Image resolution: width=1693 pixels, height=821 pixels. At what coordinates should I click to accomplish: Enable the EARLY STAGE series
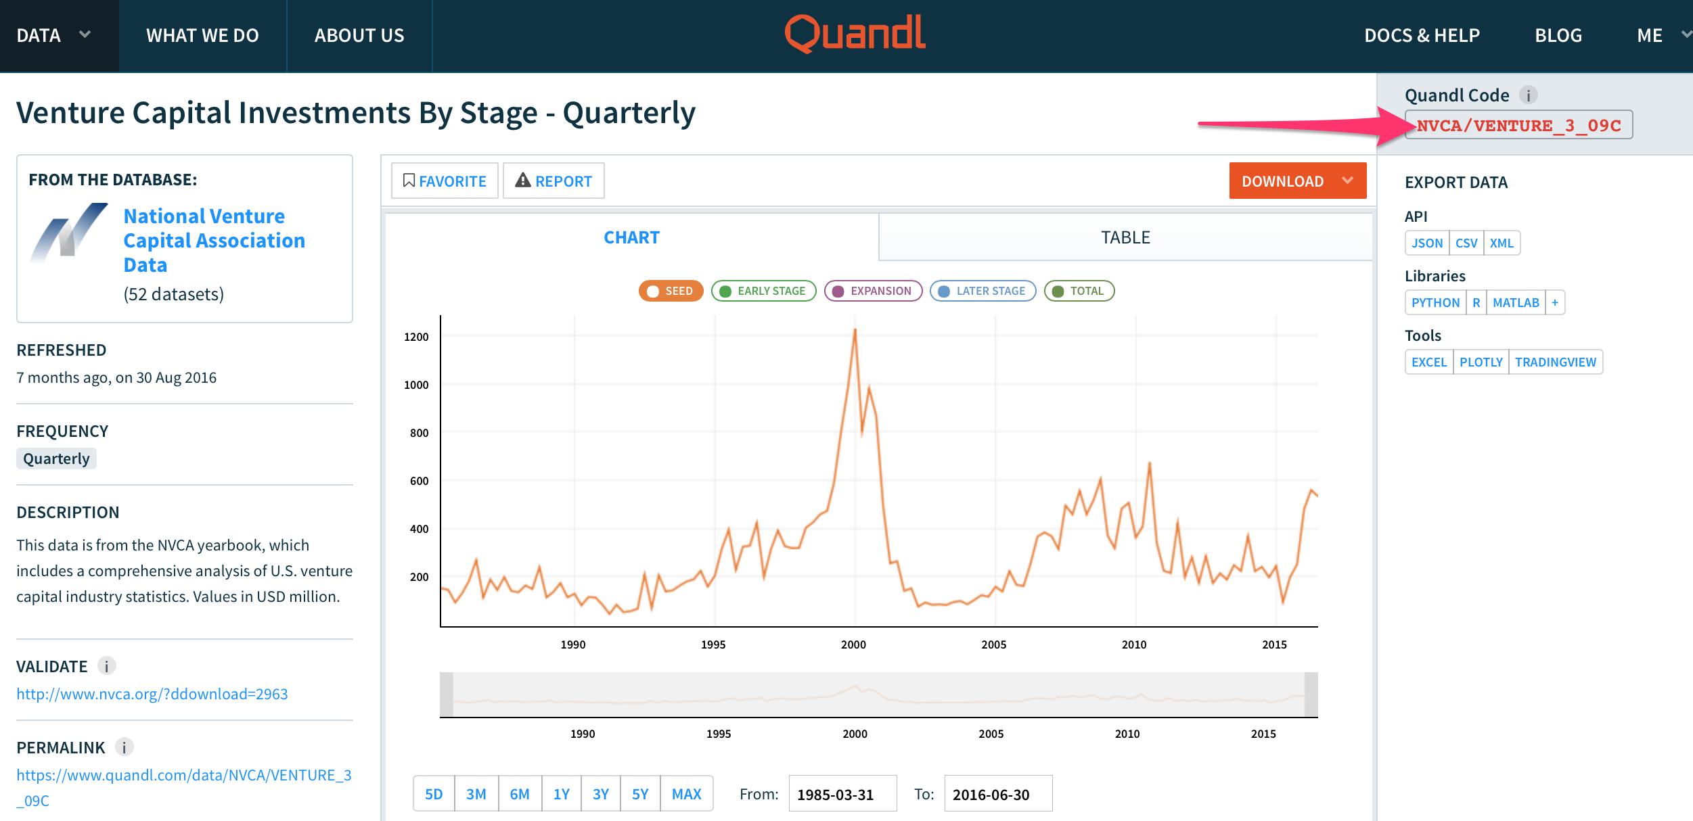[763, 291]
